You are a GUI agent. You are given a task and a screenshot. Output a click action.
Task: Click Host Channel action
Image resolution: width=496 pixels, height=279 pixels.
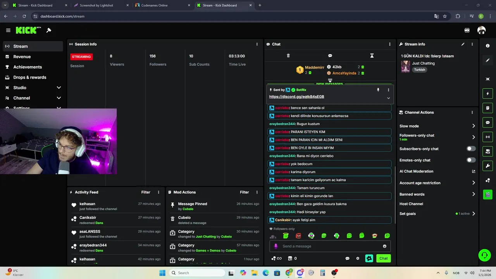coord(411,204)
